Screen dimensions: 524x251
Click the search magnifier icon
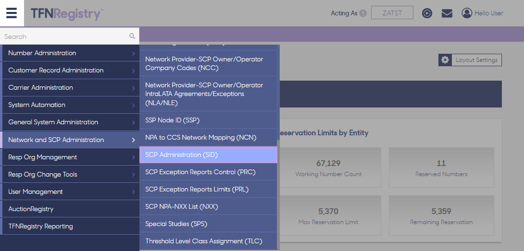click(x=132, y=36)
